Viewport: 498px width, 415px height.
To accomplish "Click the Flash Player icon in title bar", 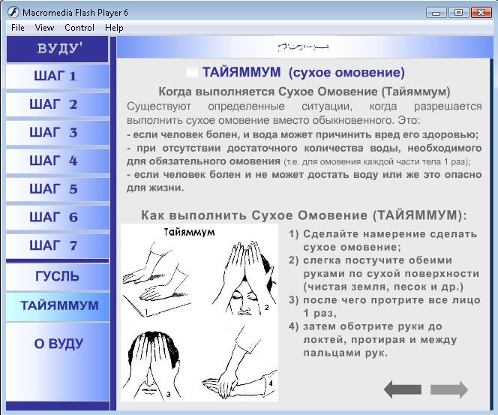I will click(13, 12).
